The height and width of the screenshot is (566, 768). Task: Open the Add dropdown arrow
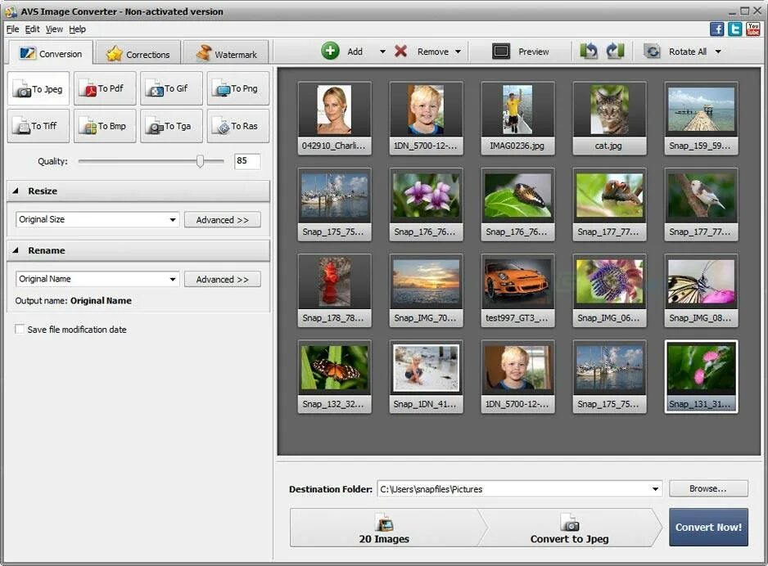point(382,52)
